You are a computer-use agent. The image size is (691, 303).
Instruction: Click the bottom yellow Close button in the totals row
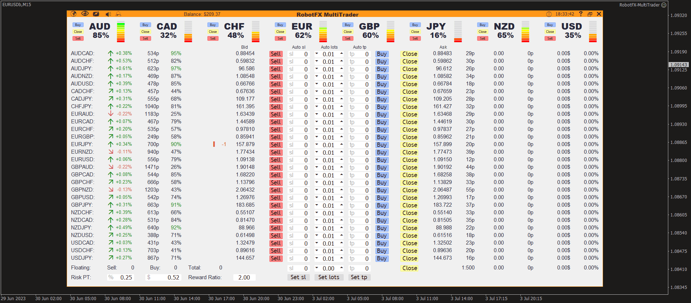point(410,268)
